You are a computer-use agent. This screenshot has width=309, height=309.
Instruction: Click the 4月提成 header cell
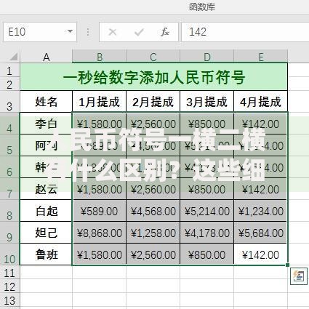click(x=261, y=102)
